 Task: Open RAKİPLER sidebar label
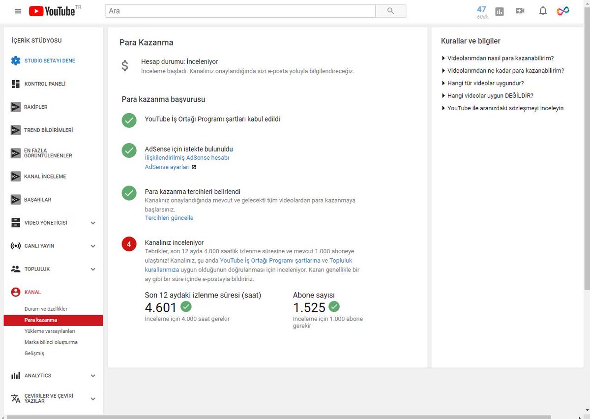tap(36, 107)
